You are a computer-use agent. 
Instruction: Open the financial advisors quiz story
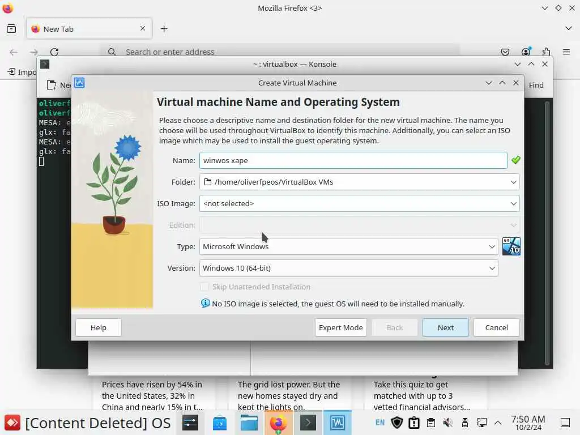click(x=422, y=395)
